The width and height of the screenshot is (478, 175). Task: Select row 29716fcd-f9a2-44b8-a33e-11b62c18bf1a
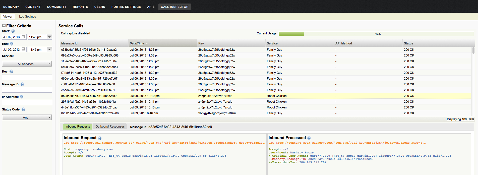coord(265,102)
